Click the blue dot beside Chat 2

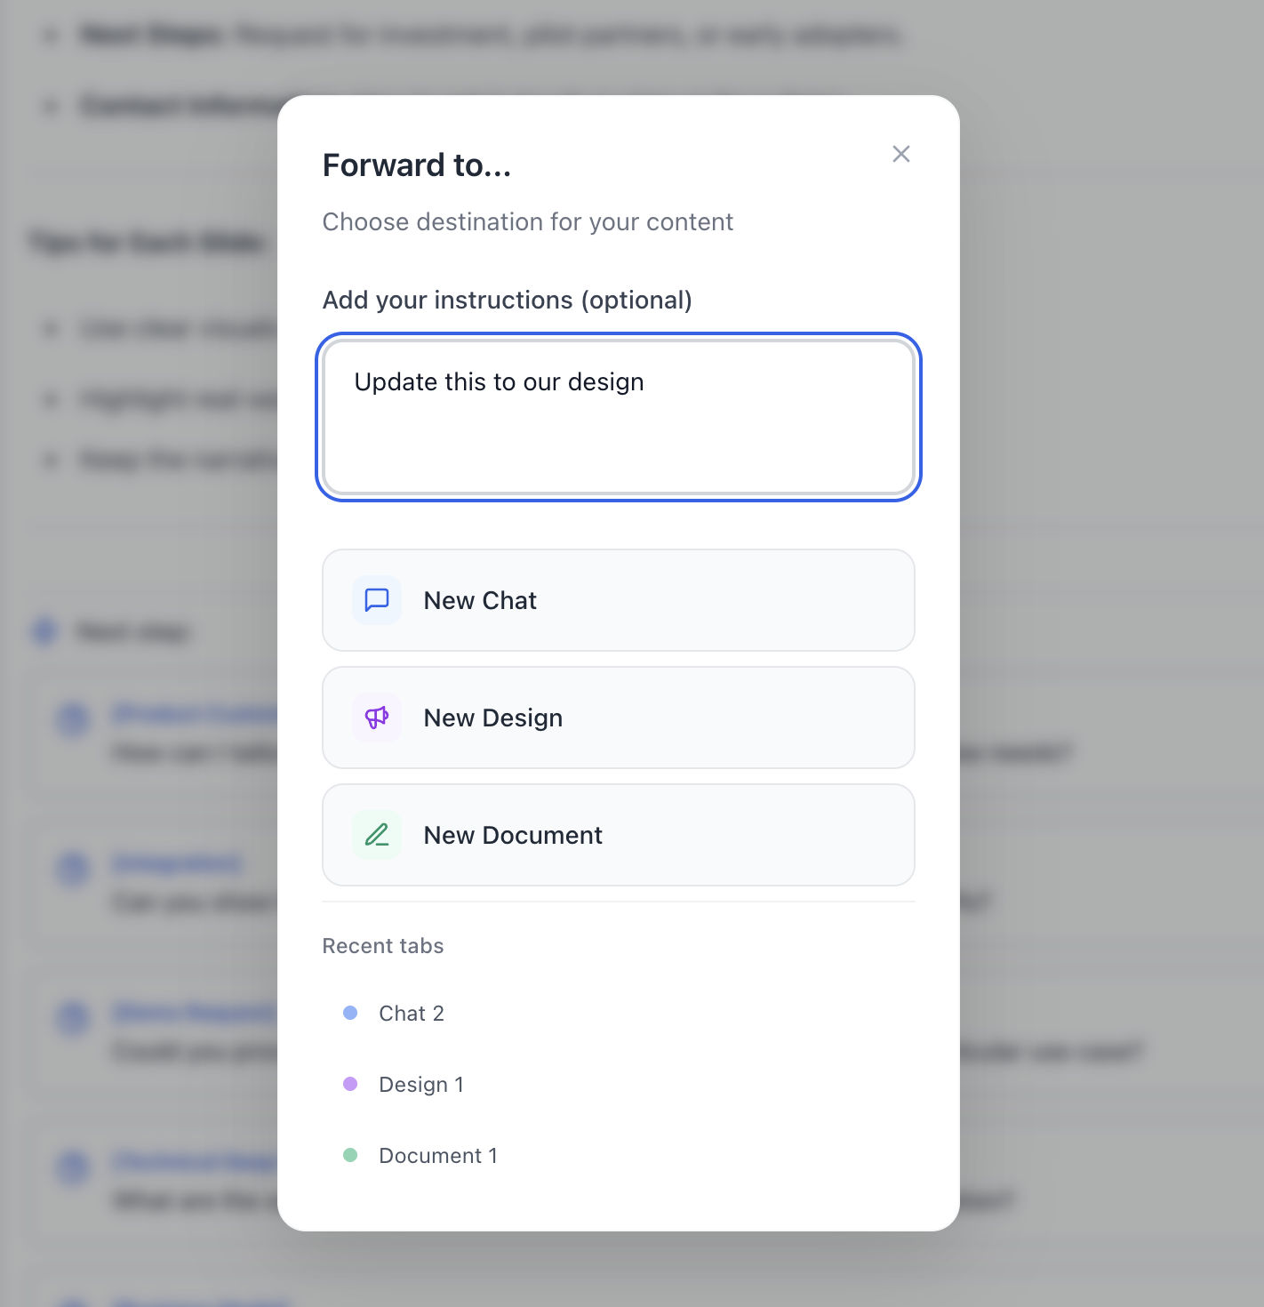(350, 1013)
